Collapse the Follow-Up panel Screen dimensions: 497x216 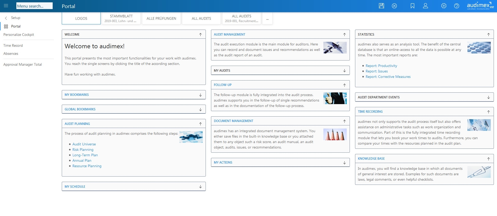[x=344, y=85]
